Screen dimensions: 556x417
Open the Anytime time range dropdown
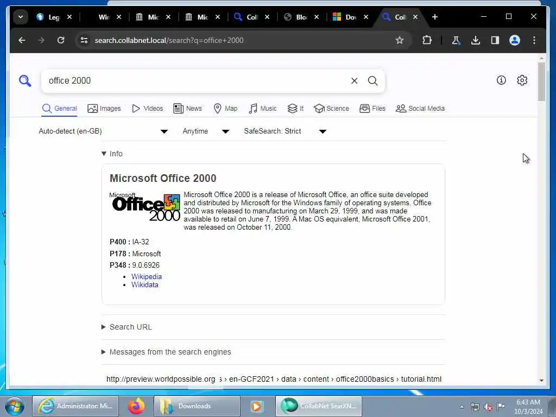click(x=206, y=131)
